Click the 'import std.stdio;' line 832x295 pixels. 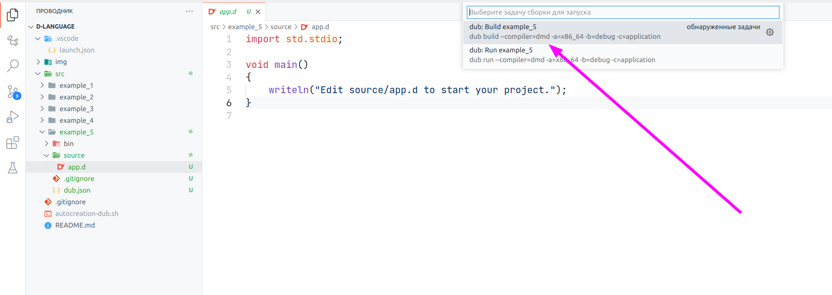294,39
